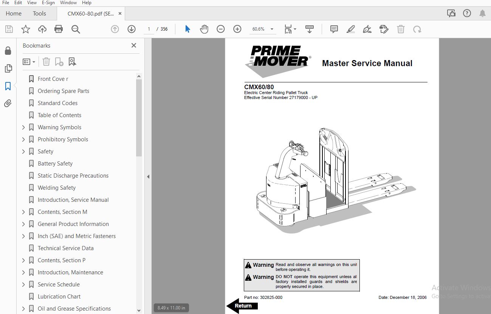Expand the Prohibitory Symbols bookmark
Image resolution: width=491 pixels, height=314 pixels.
[x=23, y=139]
